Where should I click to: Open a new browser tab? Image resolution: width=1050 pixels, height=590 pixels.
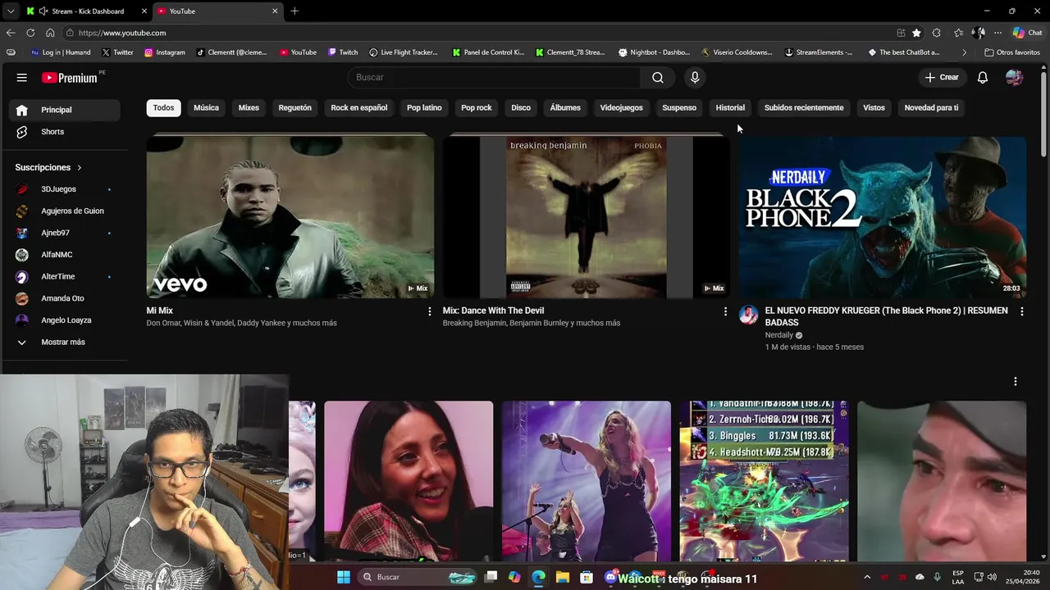294,11
